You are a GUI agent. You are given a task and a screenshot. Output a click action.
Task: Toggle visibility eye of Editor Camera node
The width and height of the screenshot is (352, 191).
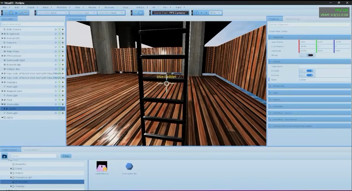coord(56,29)
